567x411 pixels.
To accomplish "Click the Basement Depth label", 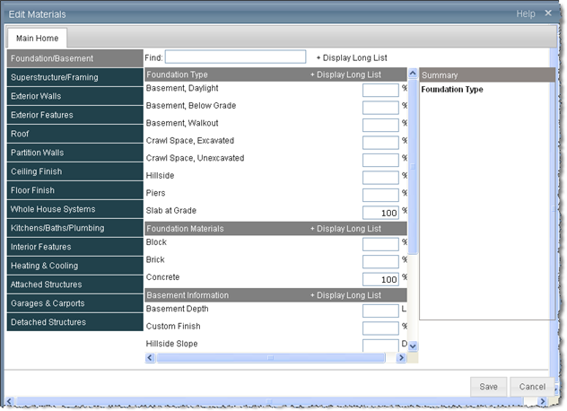I will tap(178, 309).
